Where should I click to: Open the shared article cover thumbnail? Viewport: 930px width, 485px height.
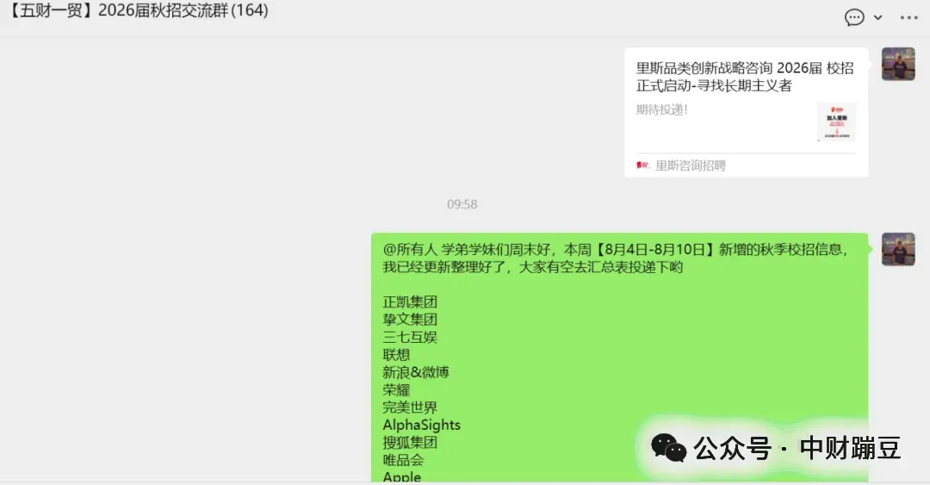(837, 121)
